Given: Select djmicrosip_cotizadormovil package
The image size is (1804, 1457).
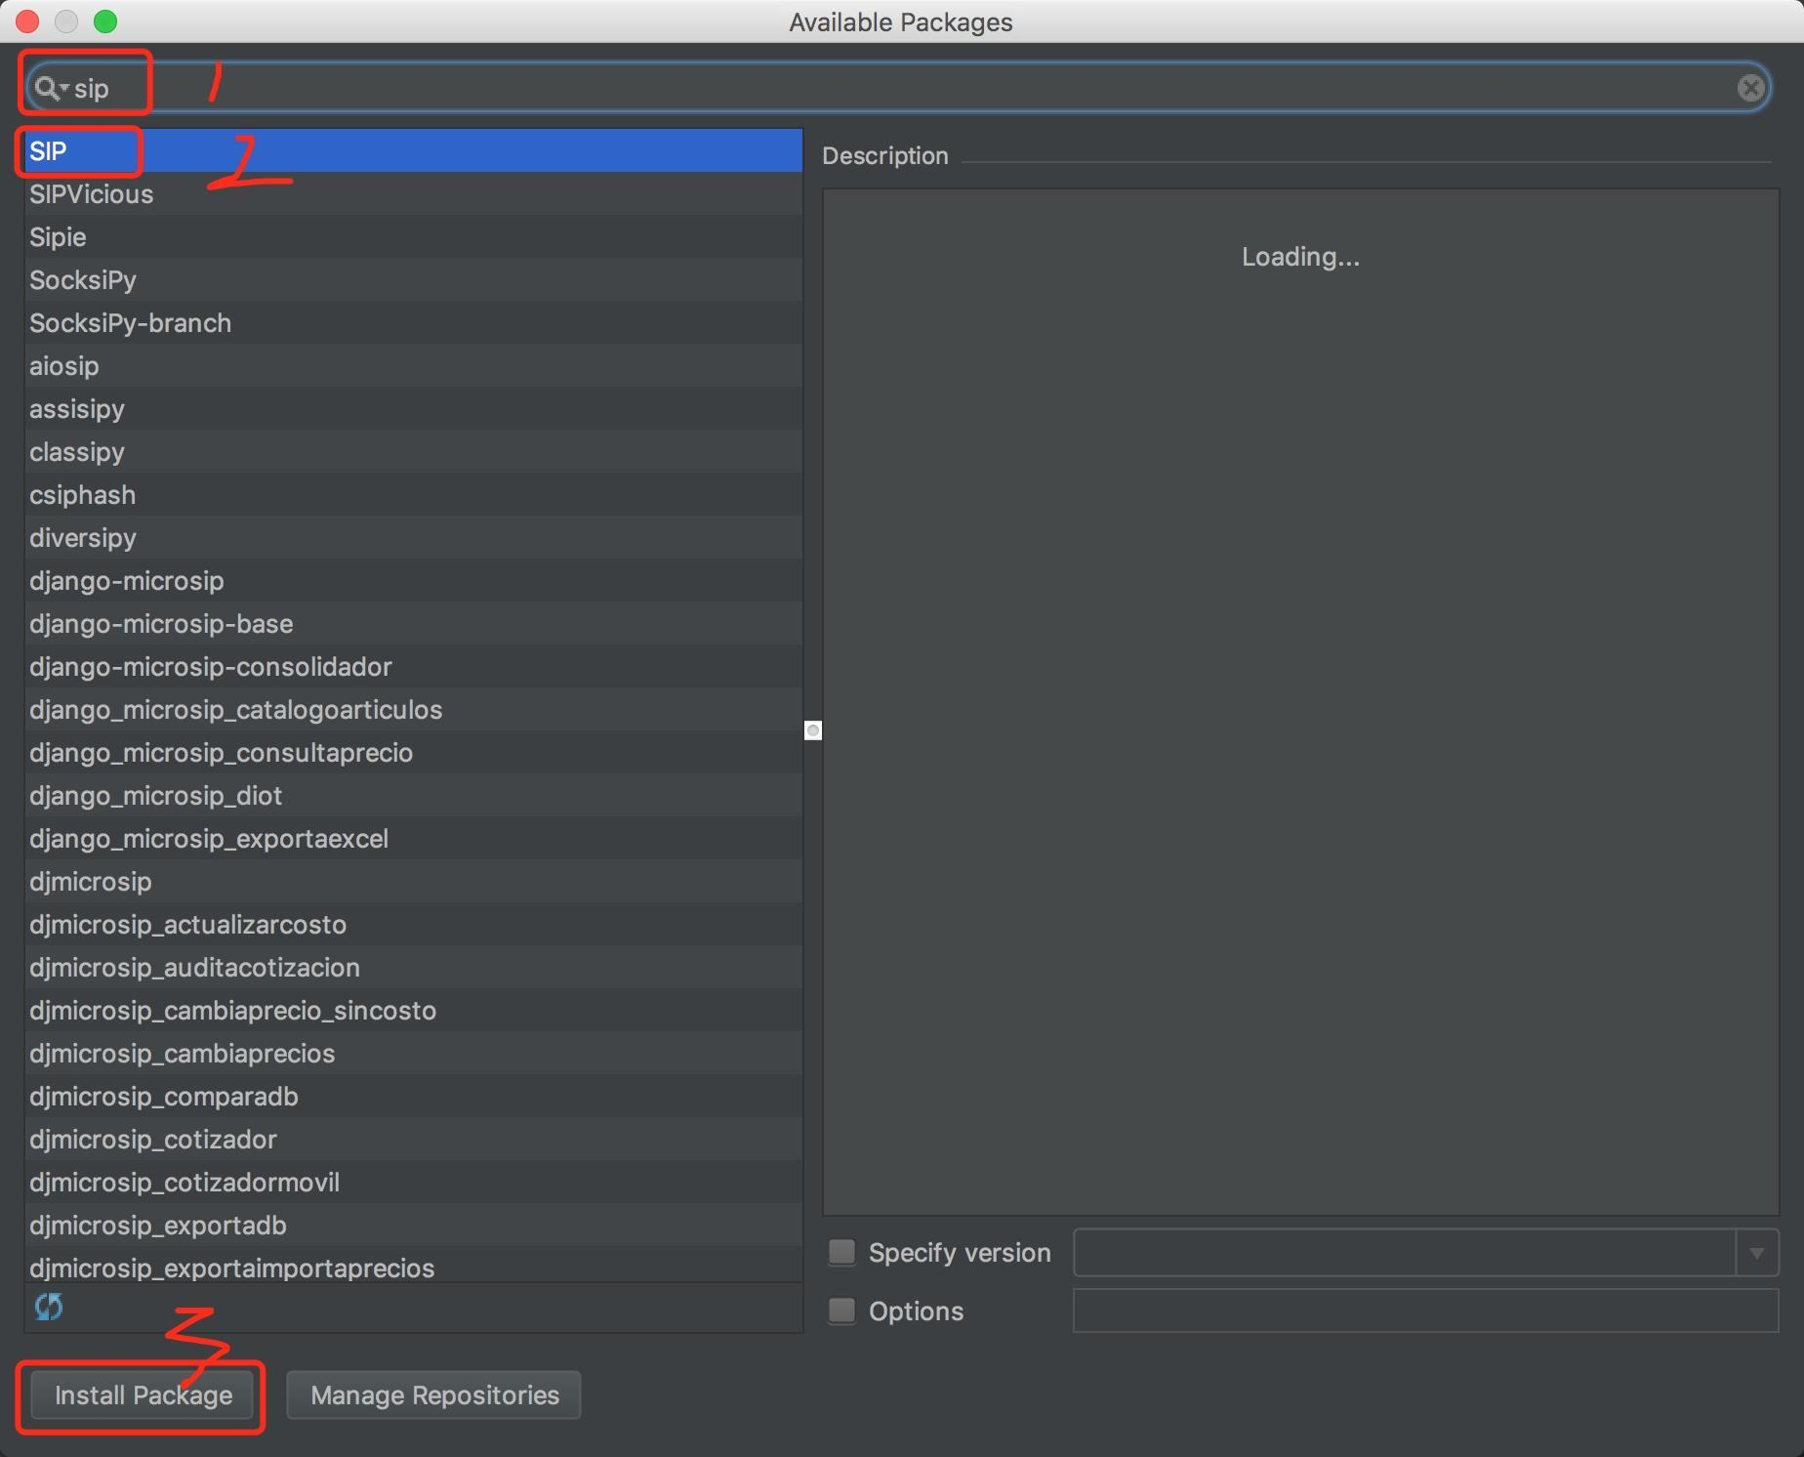Looking at the screenshot, I should (x=414, y=1182).
